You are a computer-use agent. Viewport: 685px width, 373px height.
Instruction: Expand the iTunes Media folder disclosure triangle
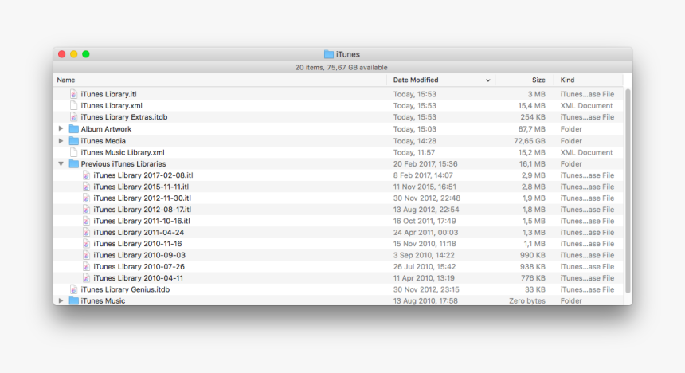coord(61,141)
